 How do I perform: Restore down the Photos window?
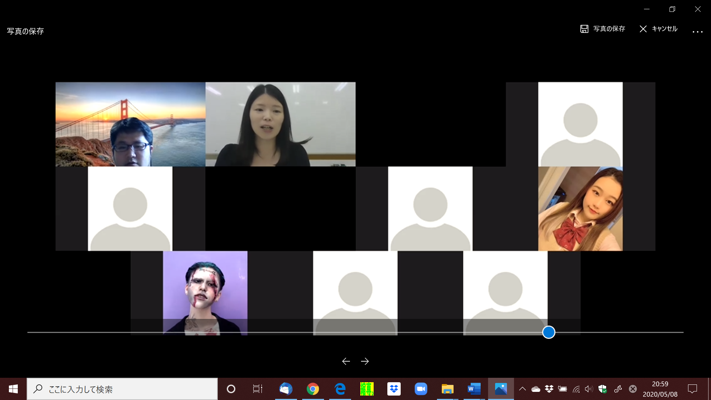tap(672, 9)
